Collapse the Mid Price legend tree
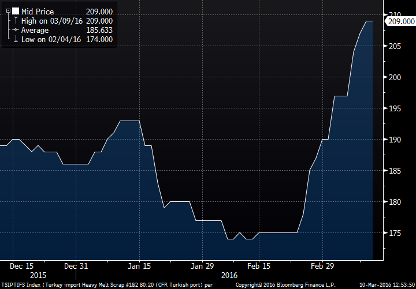 (x=8, y=11)
